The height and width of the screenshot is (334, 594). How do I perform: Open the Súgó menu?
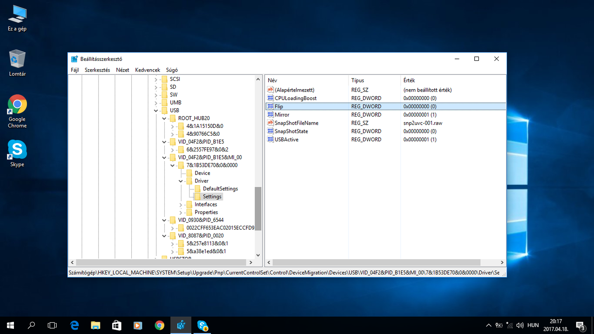pyautogui.click(x=172, y=70)
